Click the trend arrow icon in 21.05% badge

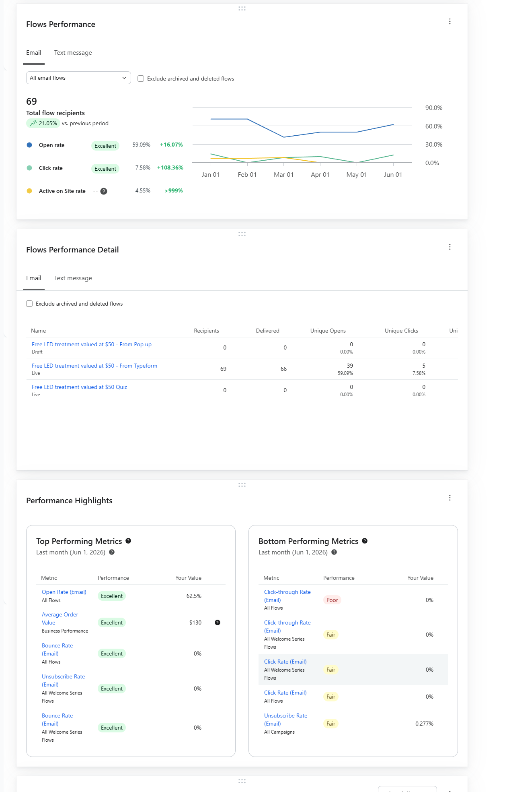[33, 123]
